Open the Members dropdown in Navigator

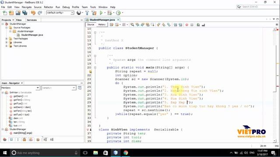(x=38, y=88)
